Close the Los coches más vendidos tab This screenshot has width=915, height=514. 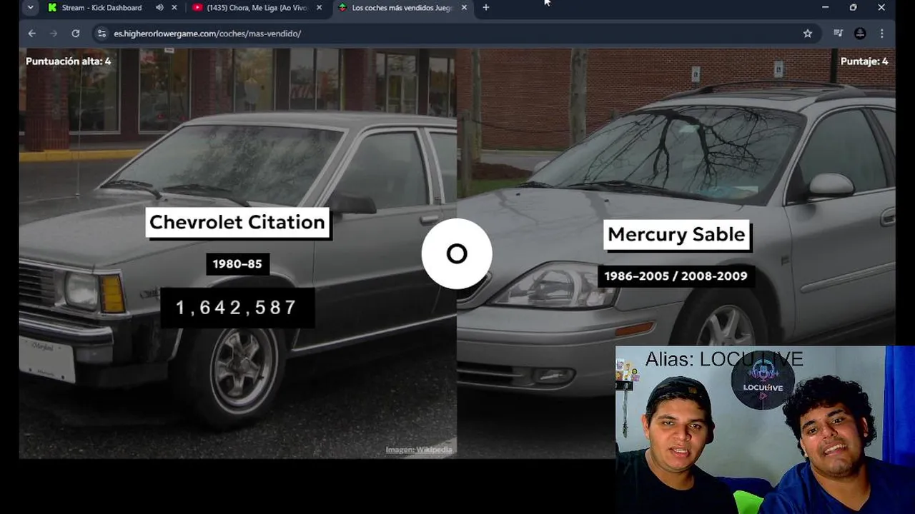(x=464, y=8)
